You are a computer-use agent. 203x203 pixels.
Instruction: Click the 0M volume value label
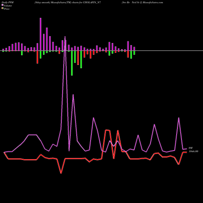[190, 148]
